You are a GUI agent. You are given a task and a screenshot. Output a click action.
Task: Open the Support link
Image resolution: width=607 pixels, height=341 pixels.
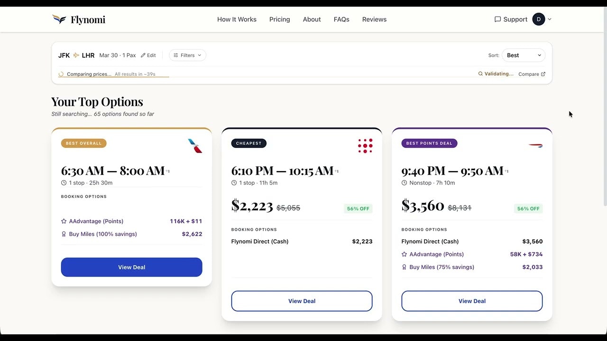point(511,19)
